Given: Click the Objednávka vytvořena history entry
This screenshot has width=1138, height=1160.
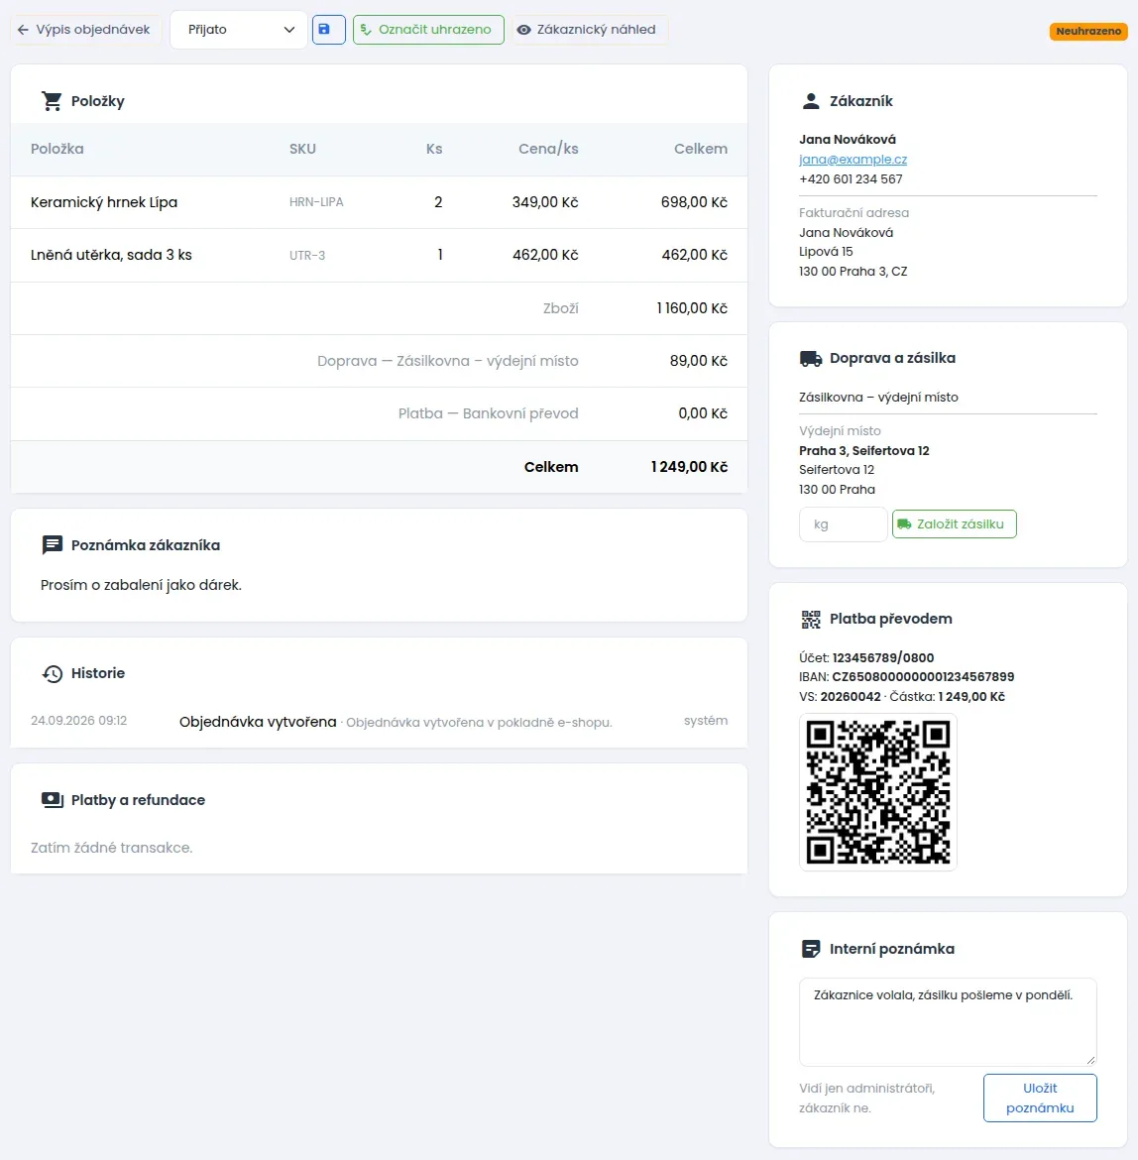Looking at the screenshot, I should tap(258, 722).
